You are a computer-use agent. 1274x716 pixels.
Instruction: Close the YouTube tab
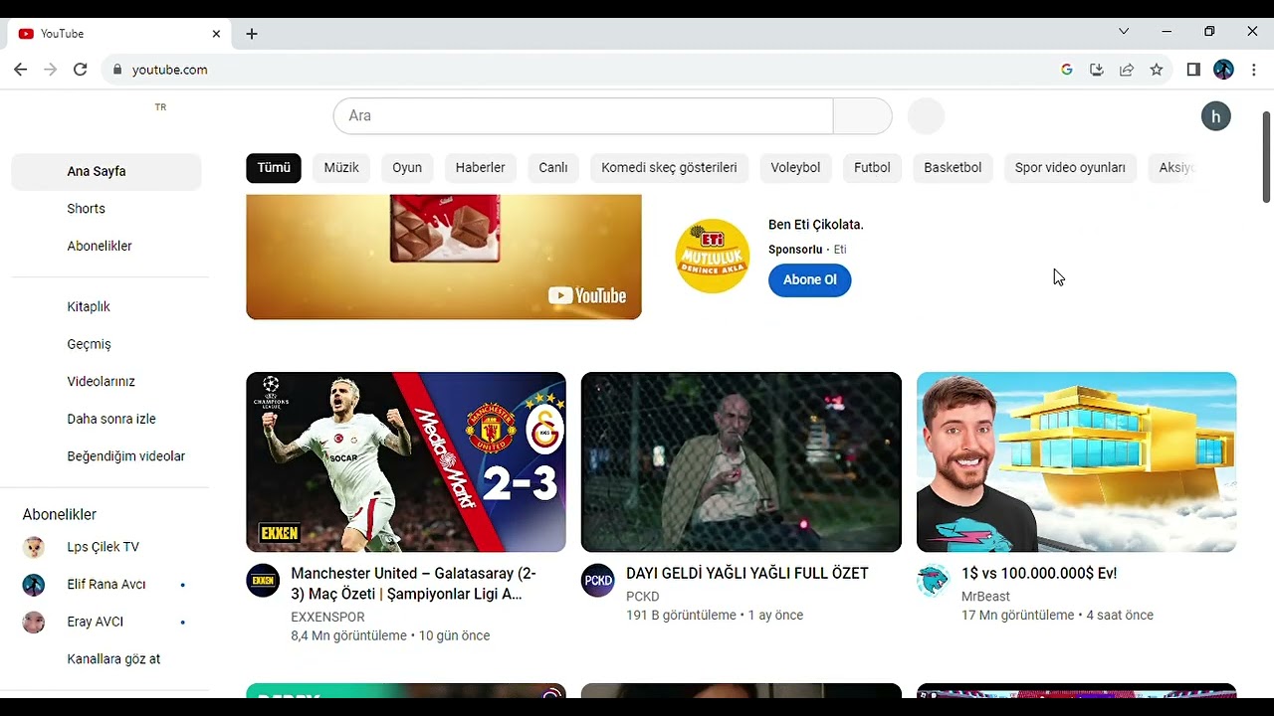tap(216, 34)
